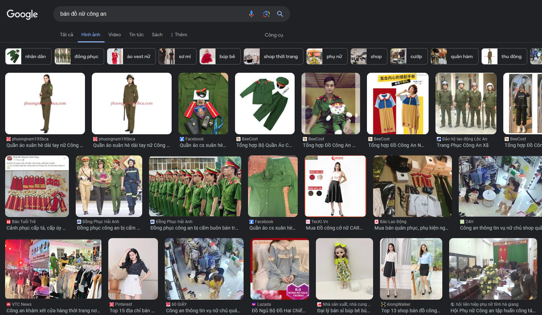The image size is (542, 315).
Task: Click the VTC News source favicon
Action: click(x=9, y=304)
